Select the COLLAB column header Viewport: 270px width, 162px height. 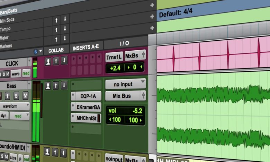[56, 50]
